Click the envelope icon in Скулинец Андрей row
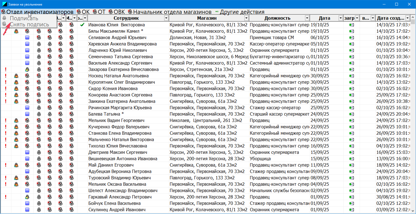The image size is (416, 214). [x=352, y=210]
